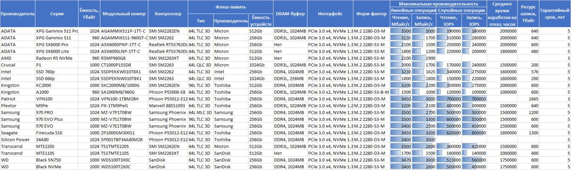
Task: Click the "Запись, IOPS" header cell
Action: click(x=475, y=21)
